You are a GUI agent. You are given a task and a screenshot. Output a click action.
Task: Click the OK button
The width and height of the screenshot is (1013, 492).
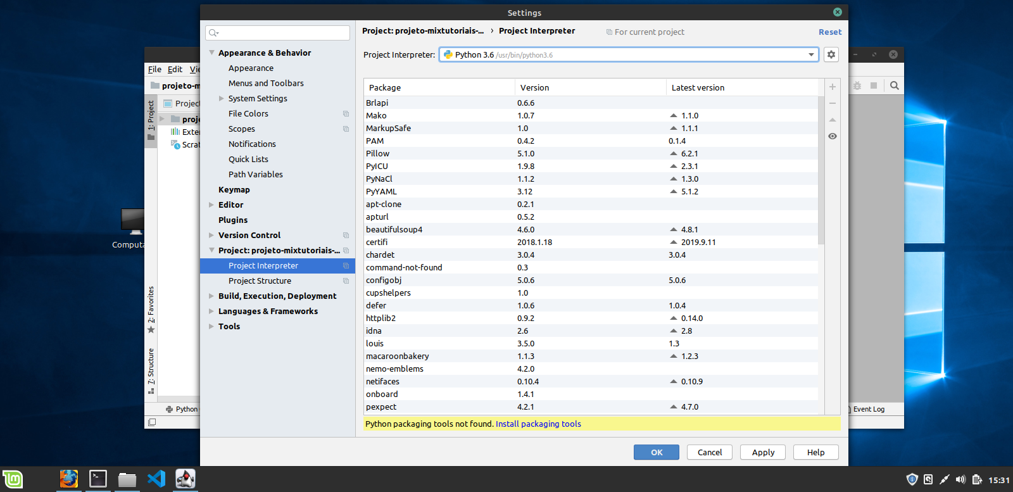[x=657, y=452]
